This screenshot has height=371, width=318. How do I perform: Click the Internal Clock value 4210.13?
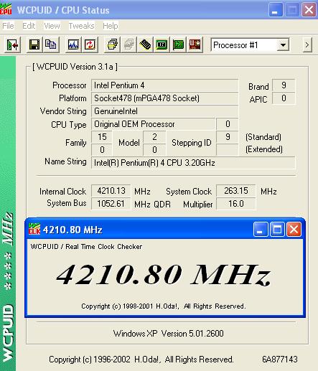click(x=111, y=191)
